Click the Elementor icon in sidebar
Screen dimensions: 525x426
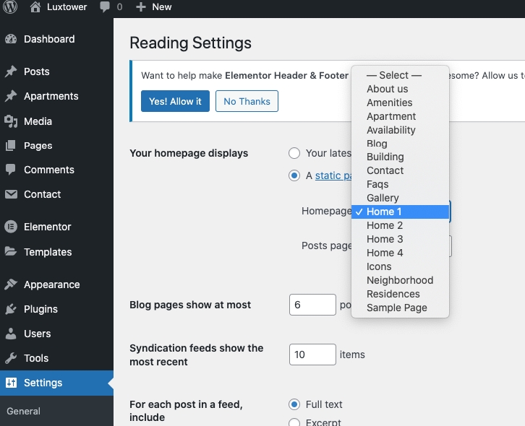click(x=11, y=227)
